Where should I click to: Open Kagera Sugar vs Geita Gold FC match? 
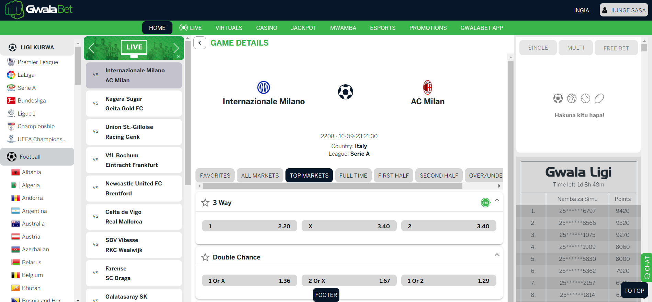[x=134, y=104]
